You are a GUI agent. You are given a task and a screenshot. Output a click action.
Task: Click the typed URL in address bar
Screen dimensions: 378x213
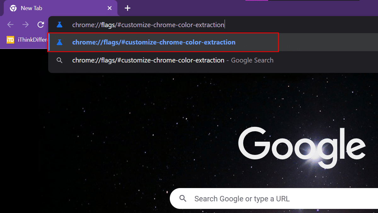point(148,25)
